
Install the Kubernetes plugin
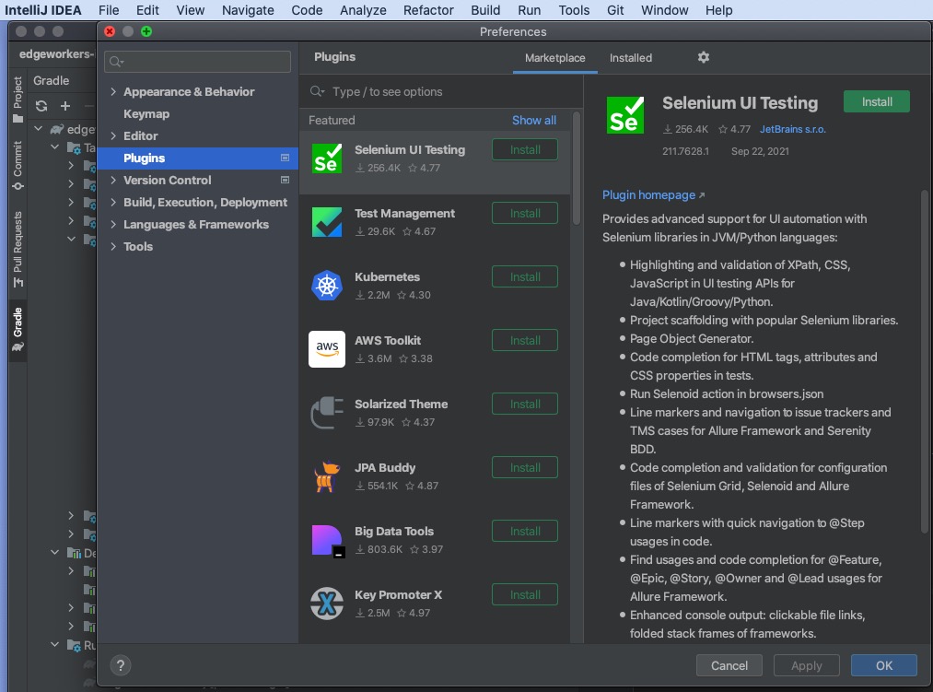pos(524,277)
